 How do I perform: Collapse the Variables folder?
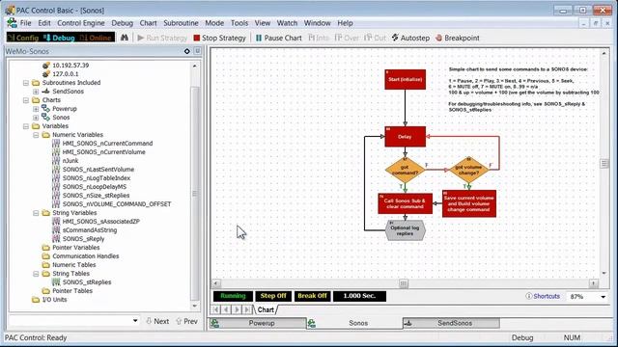coord(26,126)
